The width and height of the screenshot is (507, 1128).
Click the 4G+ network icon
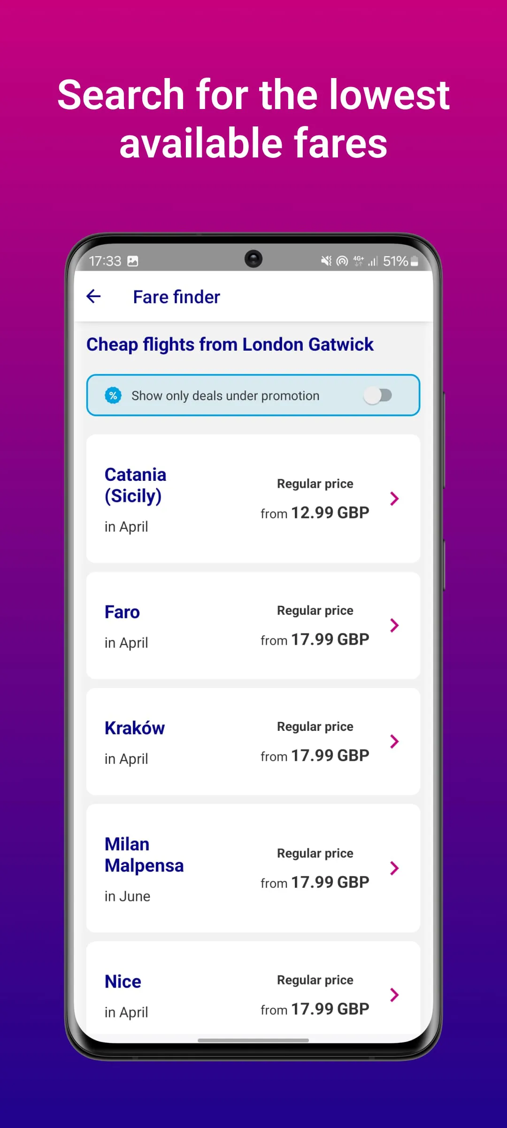pos(358,260)
